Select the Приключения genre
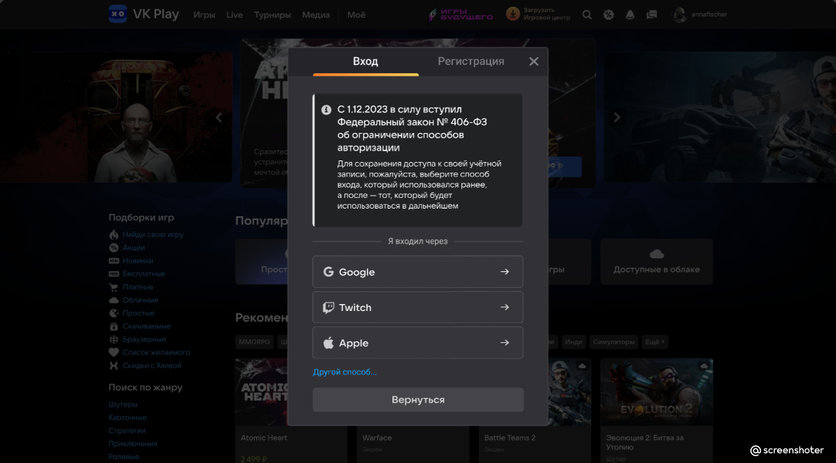Viewport: 836px width, 463px height. coord(133,444)
